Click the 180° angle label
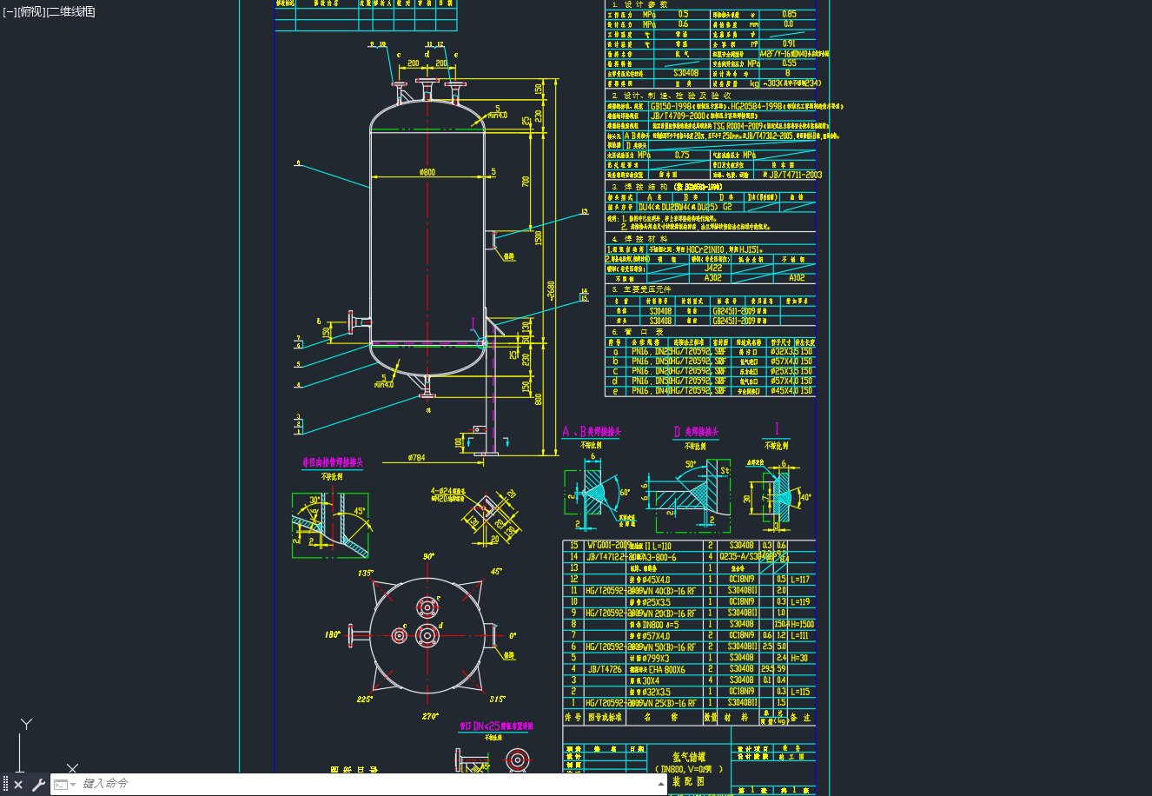 (332, 635)
